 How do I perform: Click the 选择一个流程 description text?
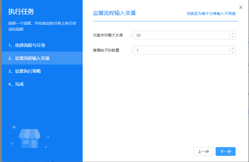[x=42, y=26]
